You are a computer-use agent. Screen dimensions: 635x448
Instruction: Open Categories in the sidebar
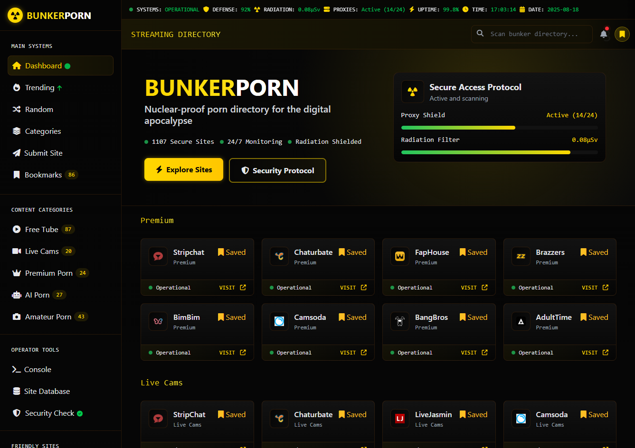click(x=60, y=131)
